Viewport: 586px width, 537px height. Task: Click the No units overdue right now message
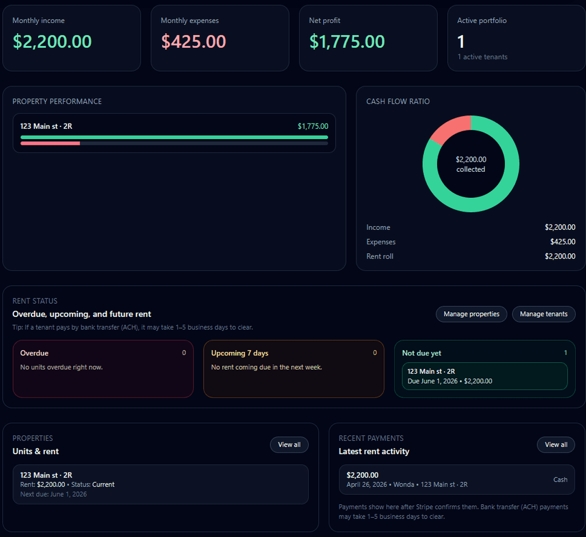(62, 367)
